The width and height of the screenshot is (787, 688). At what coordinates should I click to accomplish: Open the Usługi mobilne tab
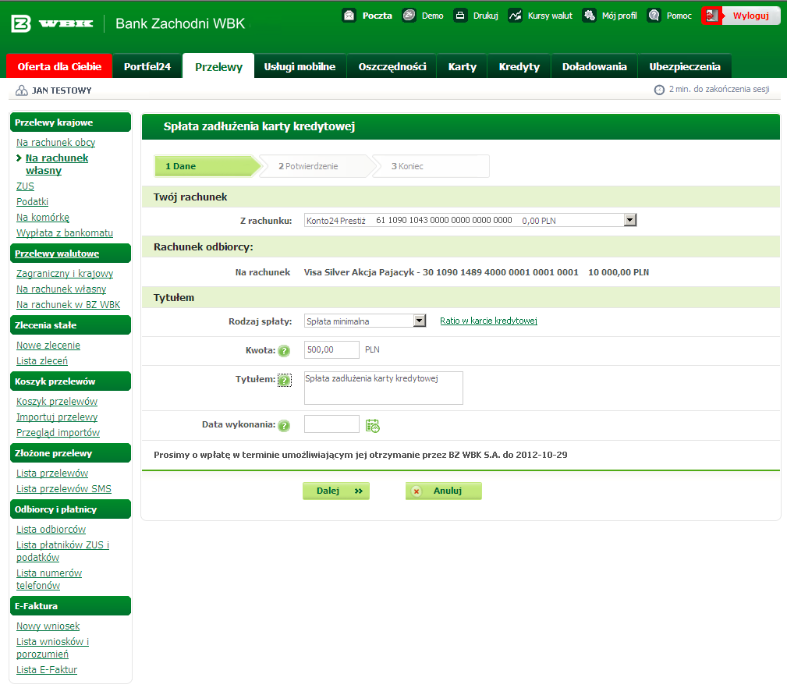click(x=300, y=66)
